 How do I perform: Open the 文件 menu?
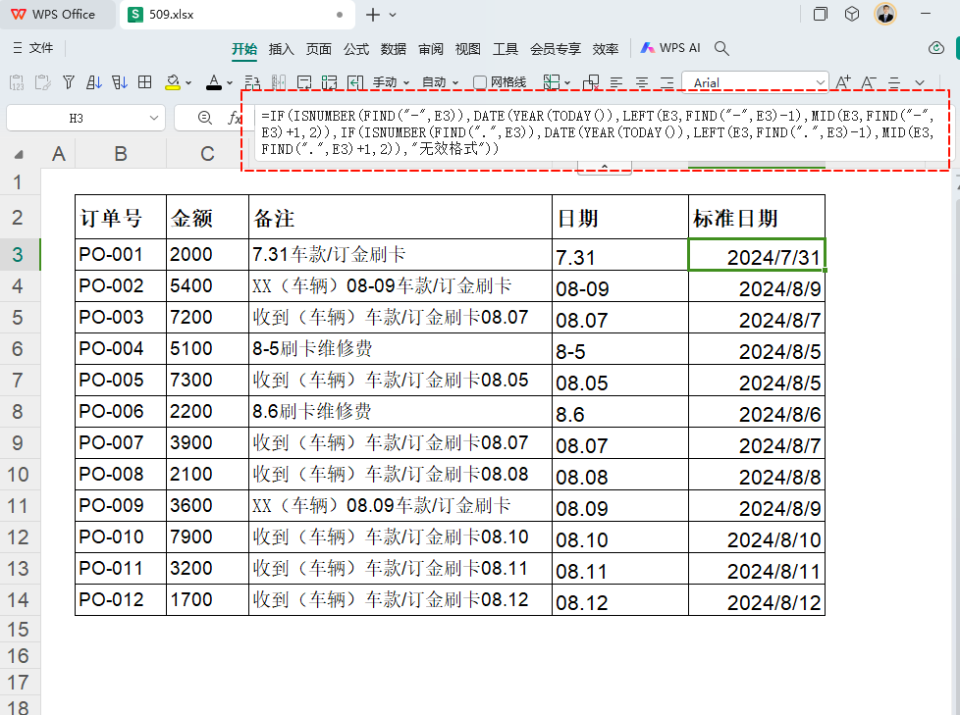[x=33, y=48]
